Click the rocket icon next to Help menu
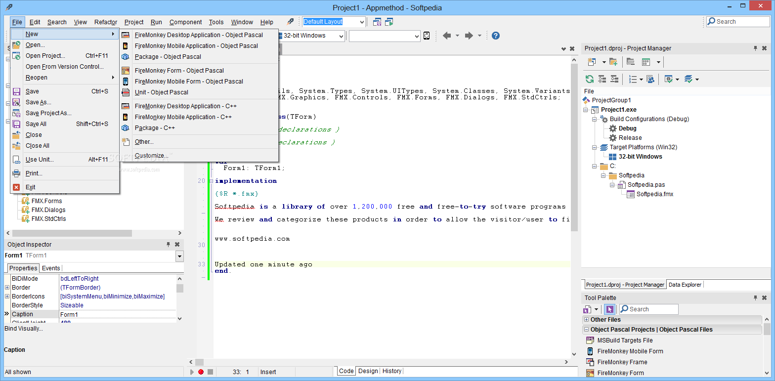 pos(290,22)
